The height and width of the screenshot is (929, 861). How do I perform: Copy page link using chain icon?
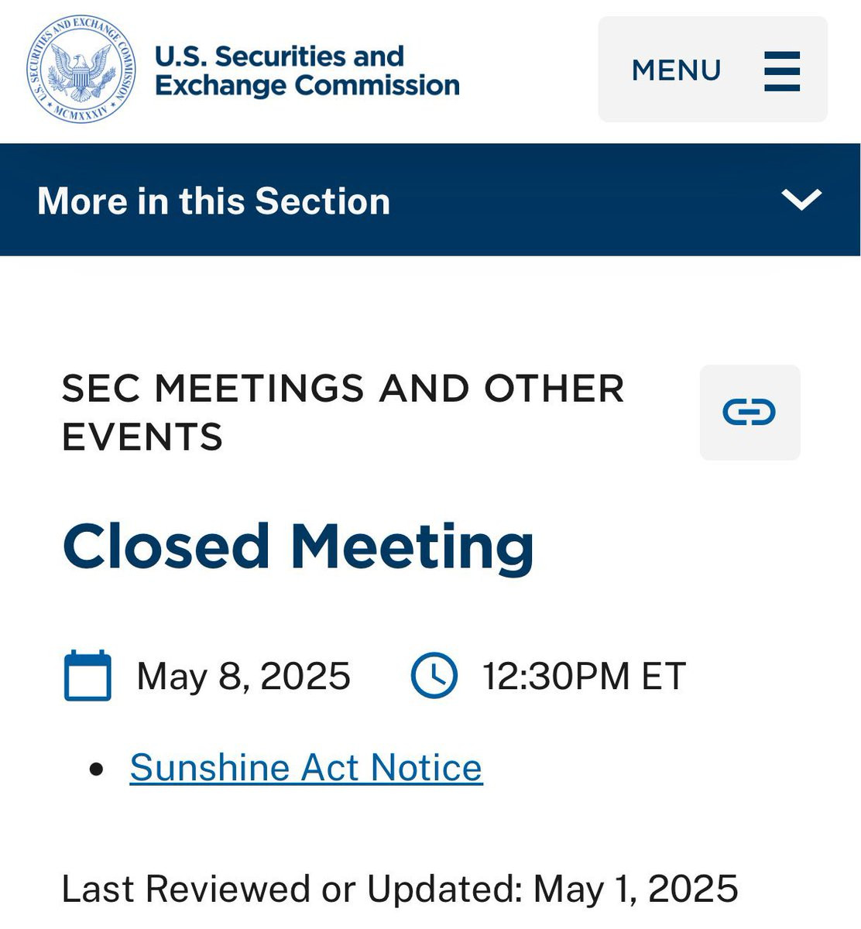[749, 412]
